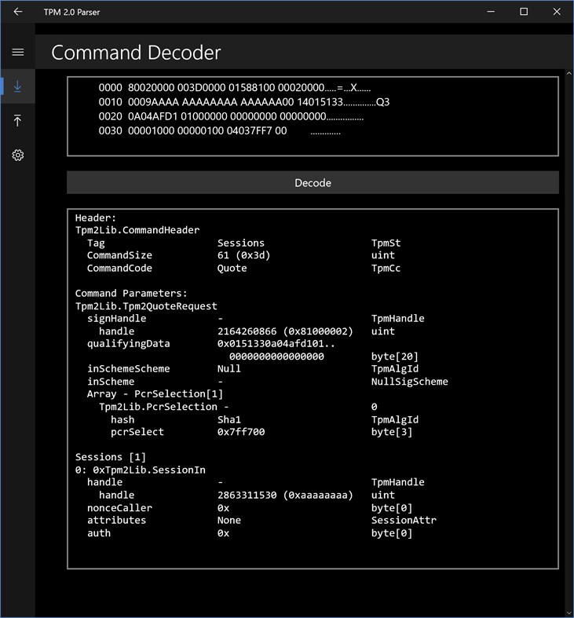
Task: Click the scrollbar down arrow
Action: tap(569, 613)
